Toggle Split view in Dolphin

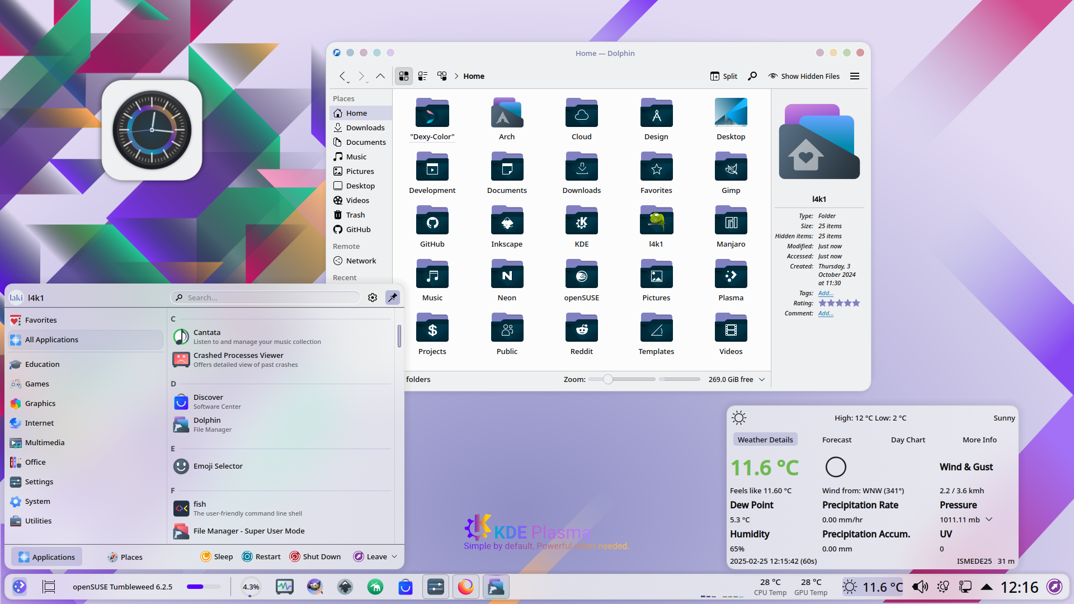pos(724,76)
